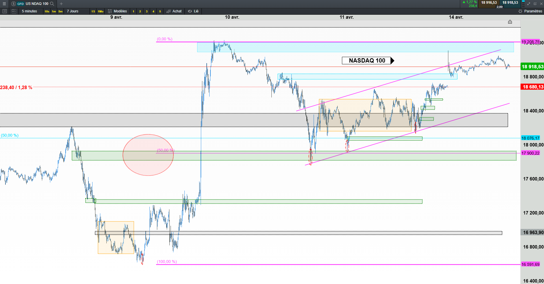Click the 238,40 / 1,28 % red label
The height and width of the screenshot is (284, 544).
[16, 87]
